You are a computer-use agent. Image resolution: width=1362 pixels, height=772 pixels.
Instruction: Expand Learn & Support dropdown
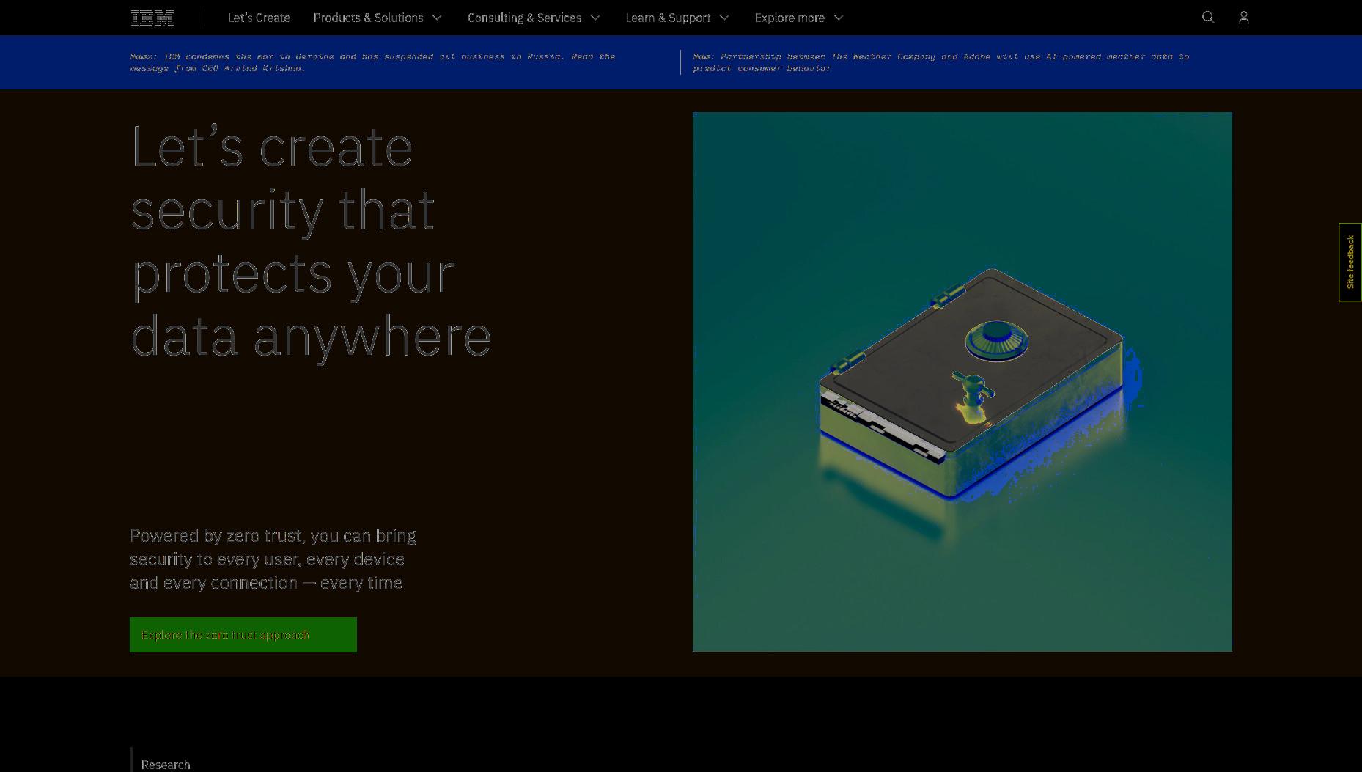coord(677,18)
